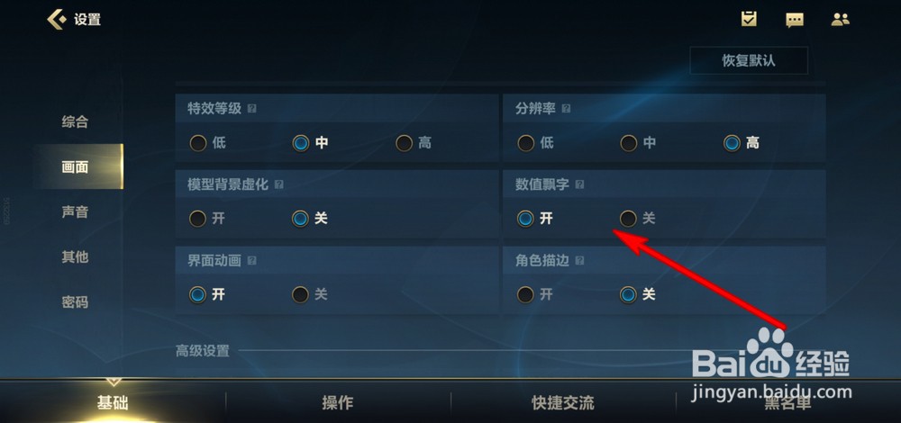Open the 快捷交流 bottom tab
Viewport: 901px width, 423px height.
pyautogui.click(x=563, y=403)
